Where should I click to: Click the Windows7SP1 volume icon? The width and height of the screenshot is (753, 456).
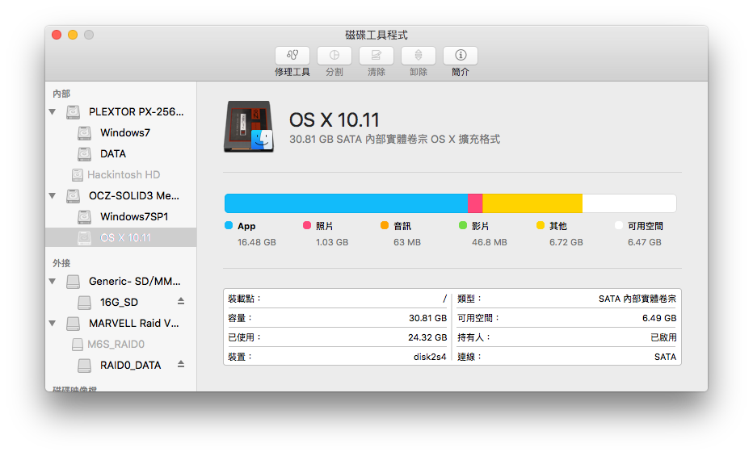[x=85, y=217]
